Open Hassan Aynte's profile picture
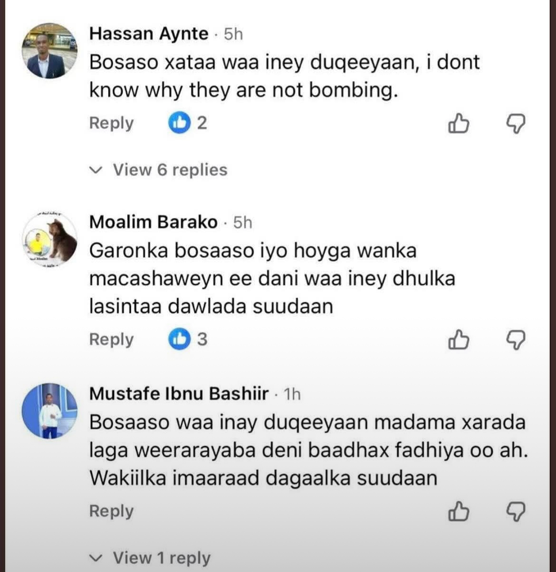556x572 pixels. click(49, 52)
